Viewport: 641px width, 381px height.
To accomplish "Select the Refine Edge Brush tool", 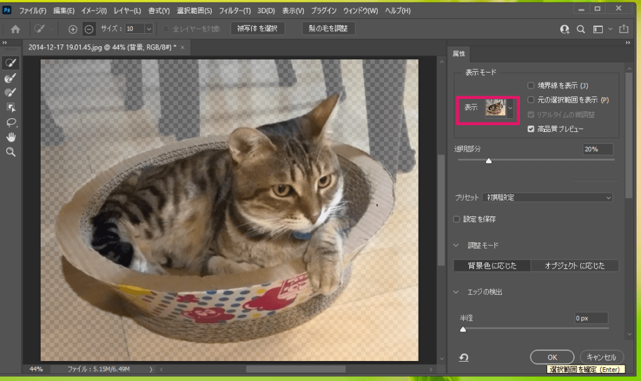I will point(11,78).
